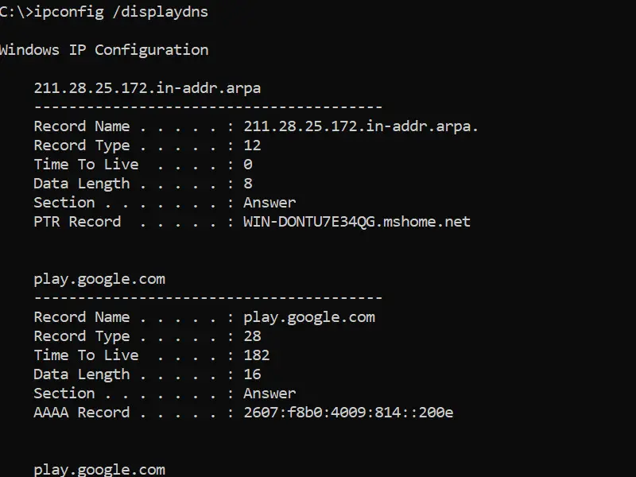Viewport: 636px width, 477px height.
Task: Click the Record Name value play.google.com
Action: click(x=309, y=317)
